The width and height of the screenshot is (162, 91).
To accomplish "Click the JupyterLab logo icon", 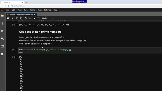I will (2, 10).
